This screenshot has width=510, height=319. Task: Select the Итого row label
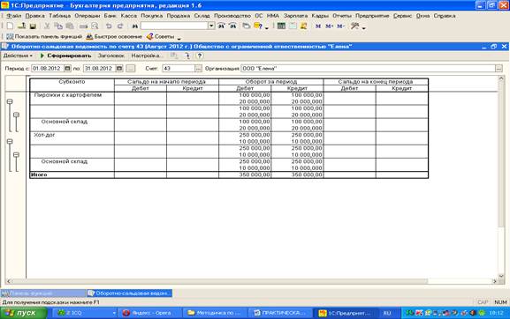[39, 174]
